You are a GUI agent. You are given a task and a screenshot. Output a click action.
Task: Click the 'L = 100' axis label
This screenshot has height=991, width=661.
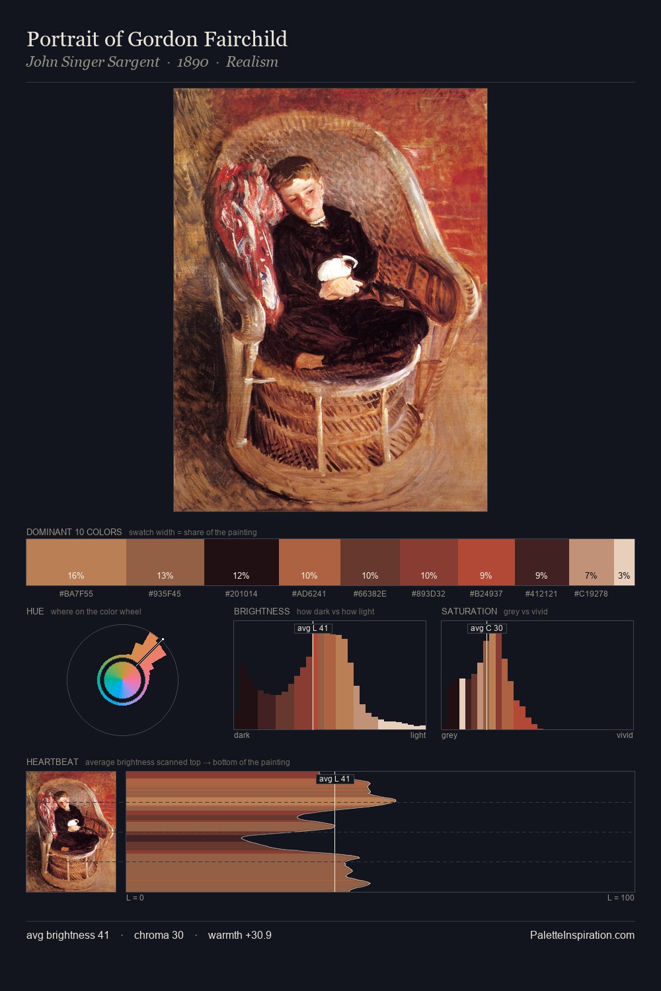pos(621,898)
